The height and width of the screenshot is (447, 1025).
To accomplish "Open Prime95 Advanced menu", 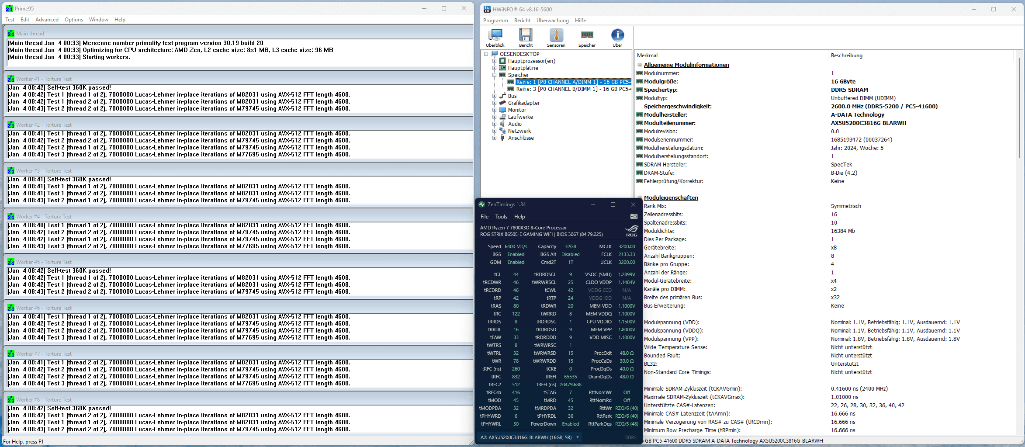I will pyautogui.click(x=47, y=20).
